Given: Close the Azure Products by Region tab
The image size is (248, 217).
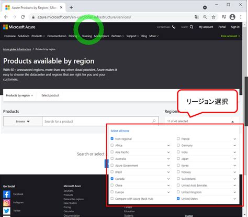Looking at the screenshot, I should pos(61,7).
